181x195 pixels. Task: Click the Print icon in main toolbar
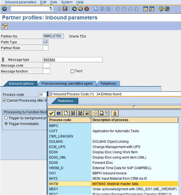click(x=96, y=9)
